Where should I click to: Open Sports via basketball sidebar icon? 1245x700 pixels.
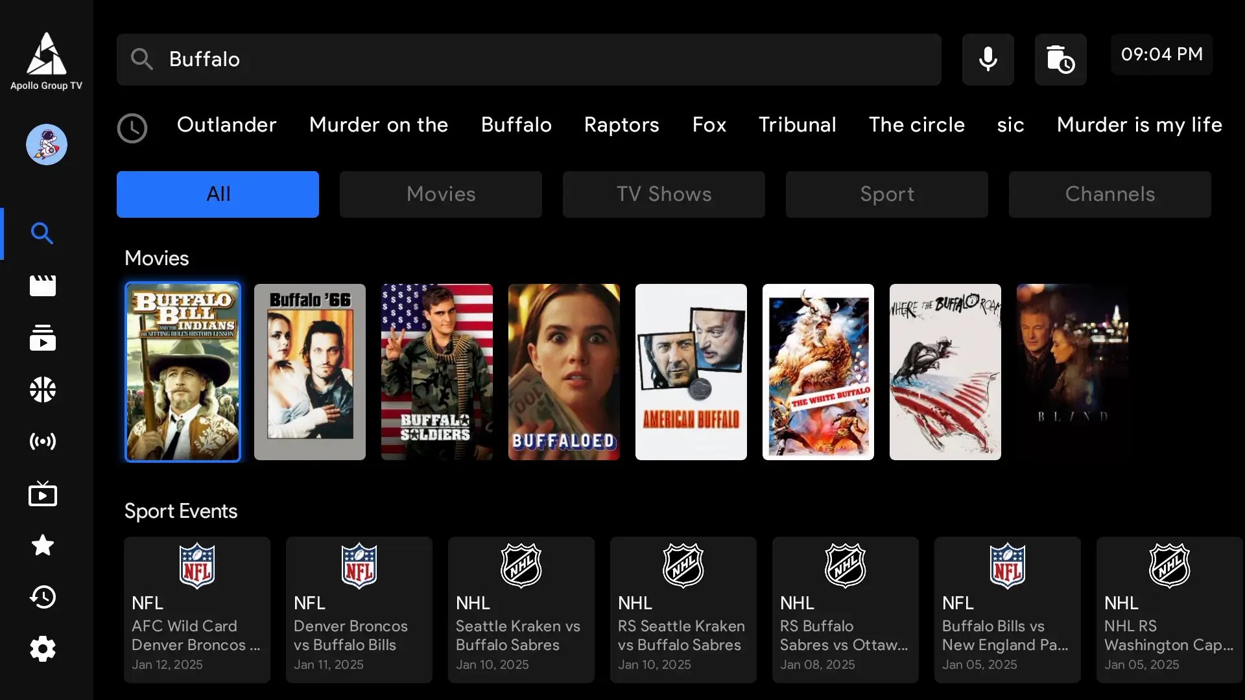pyautogui.click(x=43, y=390)
